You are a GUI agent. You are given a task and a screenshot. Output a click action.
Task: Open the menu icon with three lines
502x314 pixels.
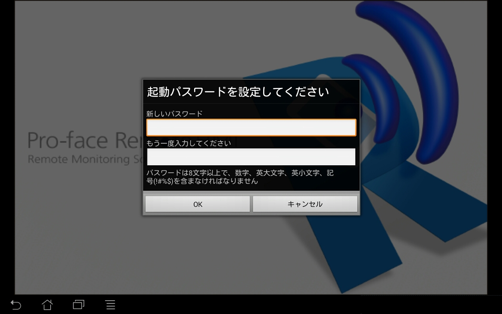(x=110, y=305)
